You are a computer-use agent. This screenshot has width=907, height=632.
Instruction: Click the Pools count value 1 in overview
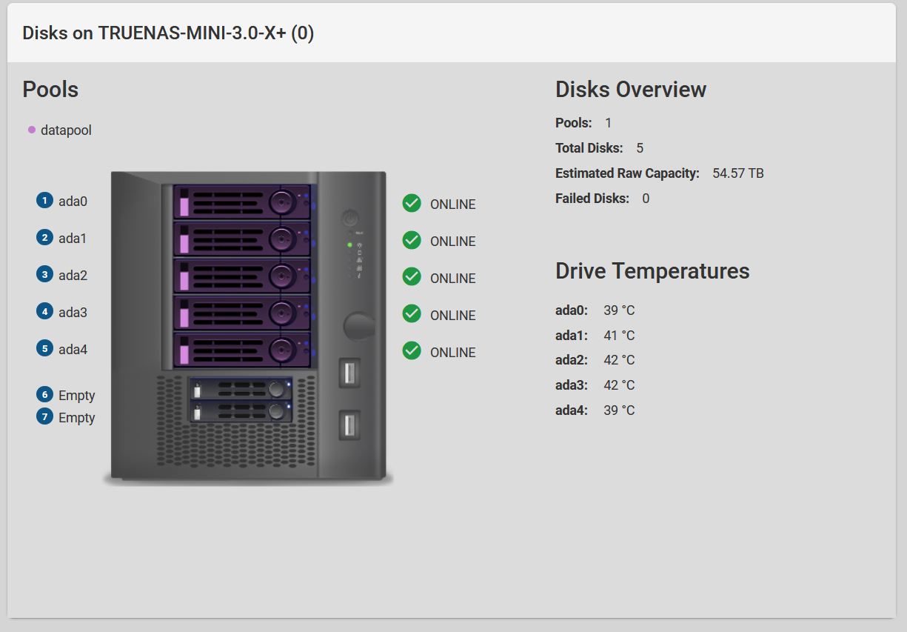609,123
